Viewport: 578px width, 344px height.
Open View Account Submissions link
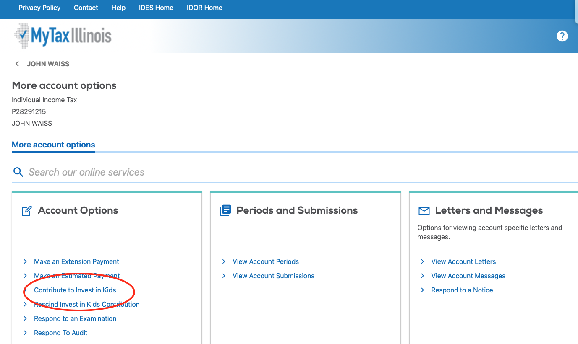[x=273, y=276]
